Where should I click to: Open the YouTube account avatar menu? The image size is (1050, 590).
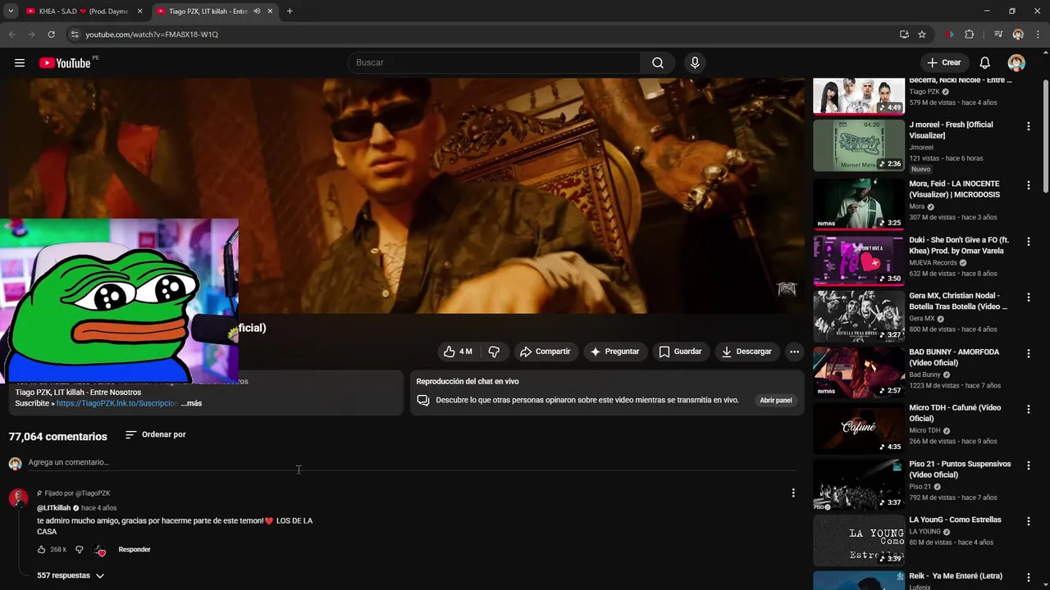coord(1016,63)
